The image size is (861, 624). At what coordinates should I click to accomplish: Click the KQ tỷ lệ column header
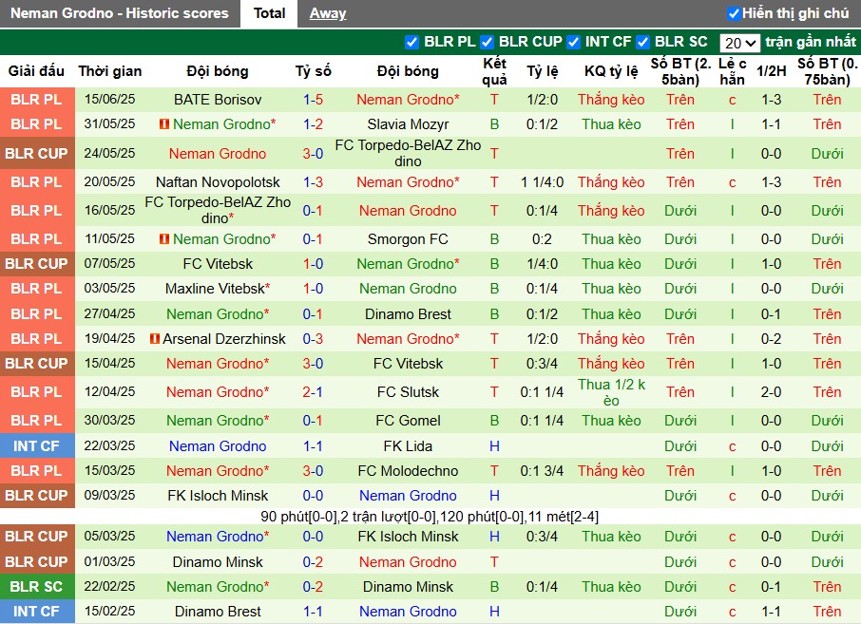tap(611, 71)
